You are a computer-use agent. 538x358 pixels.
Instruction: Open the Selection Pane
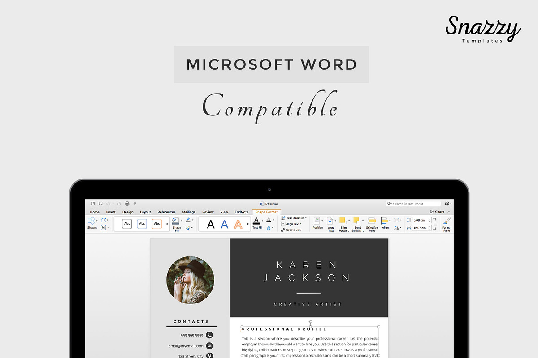372,224
